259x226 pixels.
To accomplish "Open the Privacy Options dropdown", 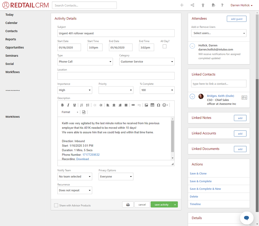I will [116, 177].
